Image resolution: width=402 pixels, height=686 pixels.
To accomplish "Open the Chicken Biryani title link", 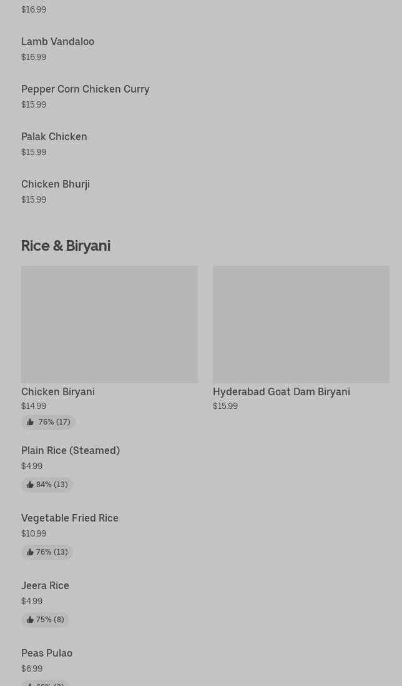I will 58,391.
